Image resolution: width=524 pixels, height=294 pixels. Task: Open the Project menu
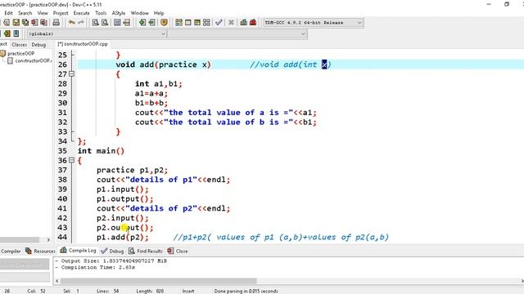point(61,13)
